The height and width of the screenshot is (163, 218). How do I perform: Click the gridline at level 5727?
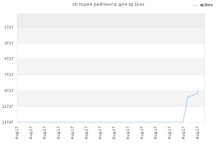111,59
